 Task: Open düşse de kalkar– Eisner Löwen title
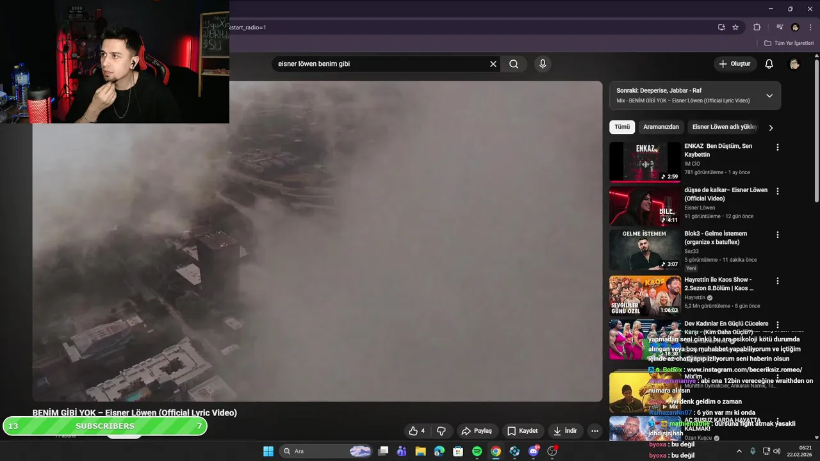pyautogui.click(x=726, y=195)
